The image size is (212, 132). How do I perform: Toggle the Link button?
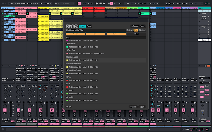pyautogui.click(x=11, y=3)
